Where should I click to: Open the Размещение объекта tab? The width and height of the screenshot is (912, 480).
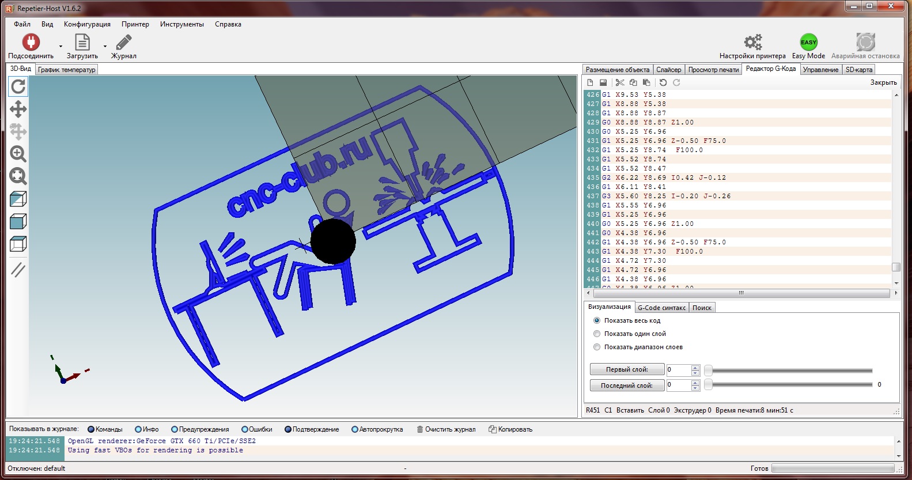618,70
